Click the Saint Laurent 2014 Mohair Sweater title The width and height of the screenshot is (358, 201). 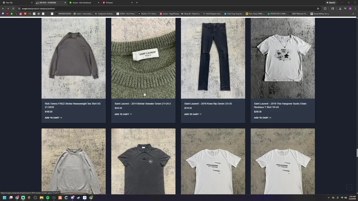(143, 104)
